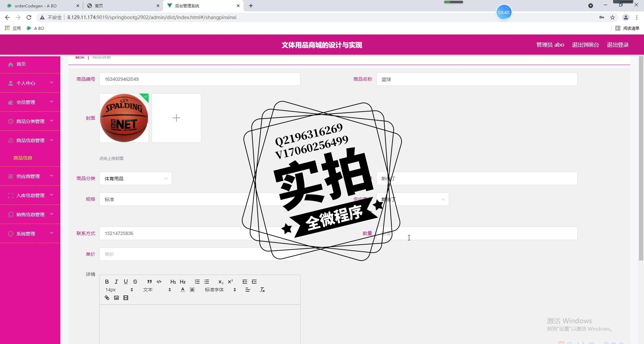Apply subscript formatting
The height and width of the screenshot is (344, 644).
click(x=221, y=282)
